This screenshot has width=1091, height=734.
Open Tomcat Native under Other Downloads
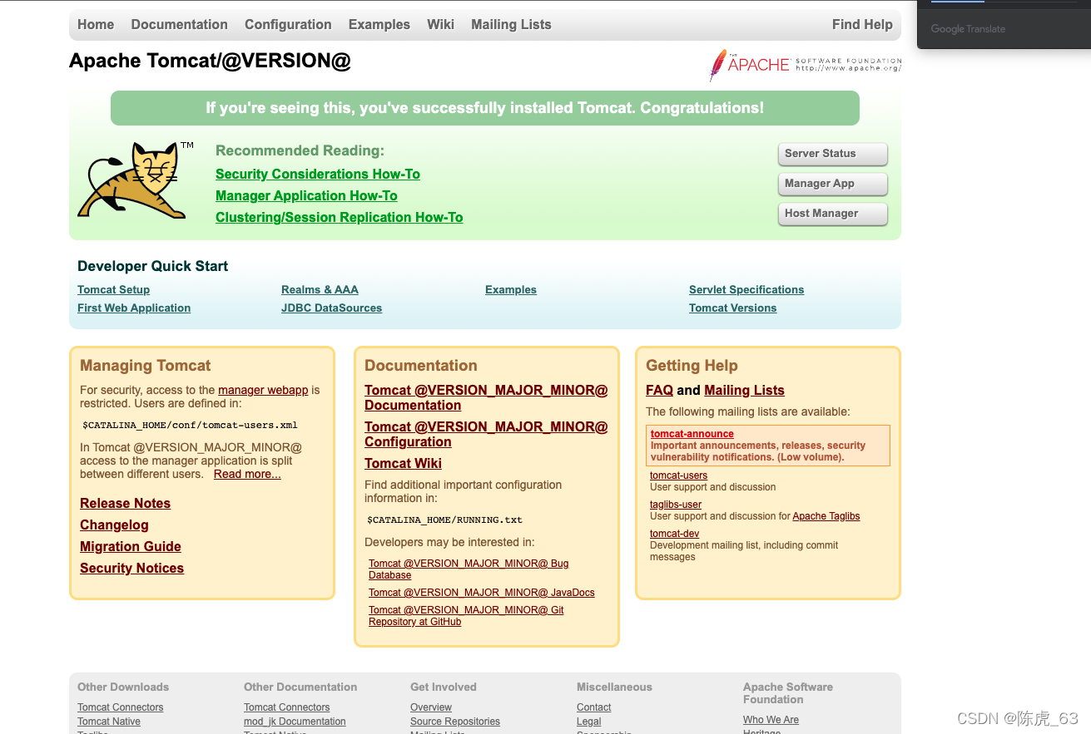[x=109, y=722]
